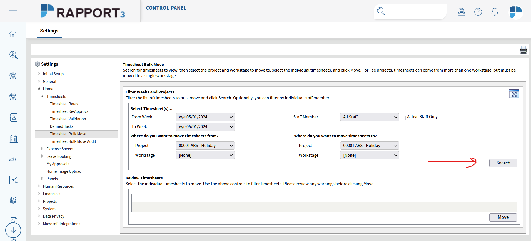Viewport: 531px width, 241px height.
Task: Collapse the Home tree node
Action: pyautogui.click(x=39, y=89)
